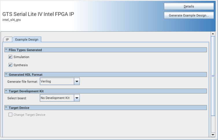Screen dimensions: 218x140
Task: Collapse the Target Development Kit section triangle
Action: coord(6,91)
